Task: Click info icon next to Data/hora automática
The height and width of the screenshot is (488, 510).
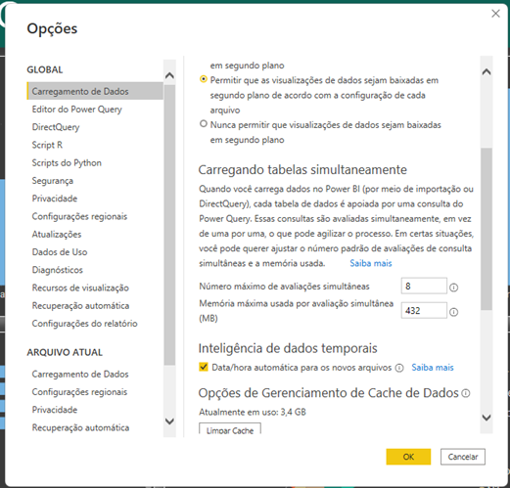Action: pyautogui.click(x=399, y=368)
